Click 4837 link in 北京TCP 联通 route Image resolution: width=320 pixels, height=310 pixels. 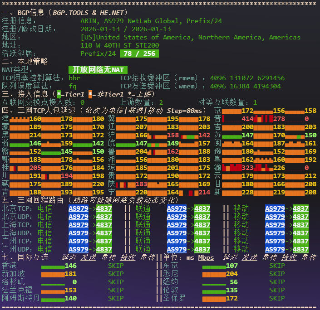tap(202, 208)
